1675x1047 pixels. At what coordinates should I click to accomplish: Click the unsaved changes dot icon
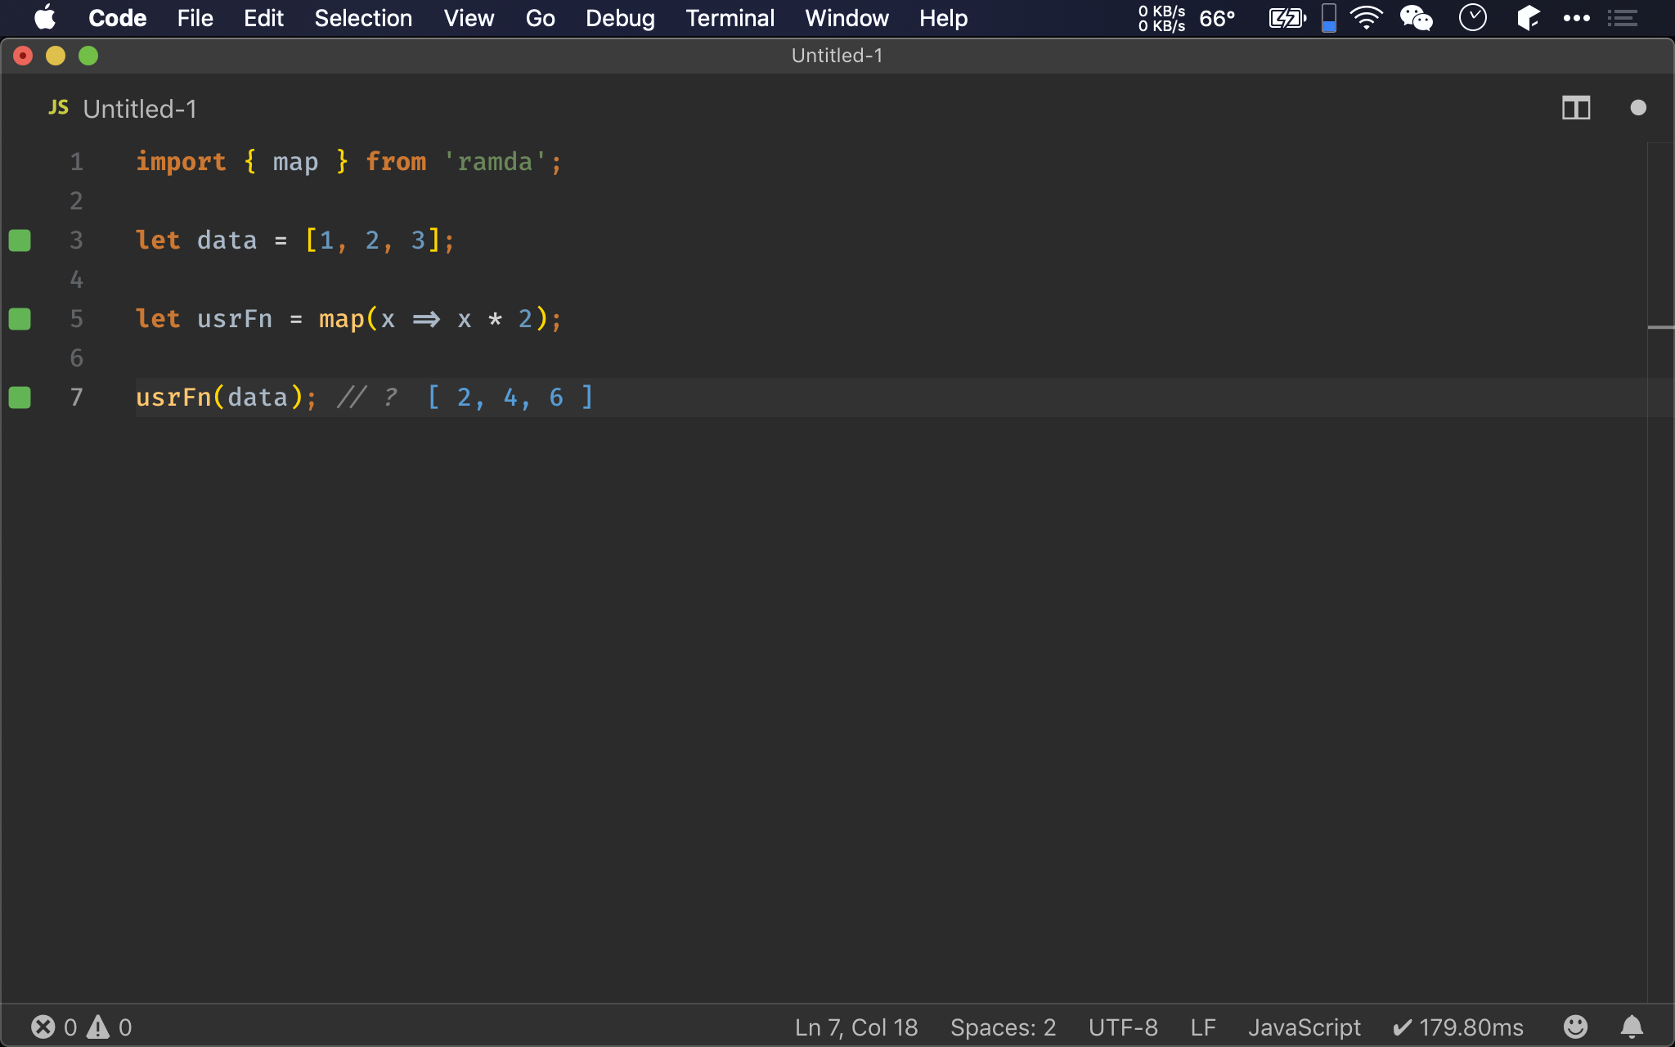pyautogui.click(x=1637, y=108)
